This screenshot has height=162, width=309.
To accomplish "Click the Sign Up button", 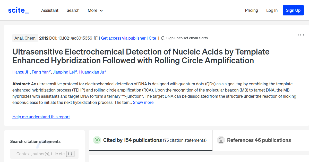I will (x=293, y=10).
